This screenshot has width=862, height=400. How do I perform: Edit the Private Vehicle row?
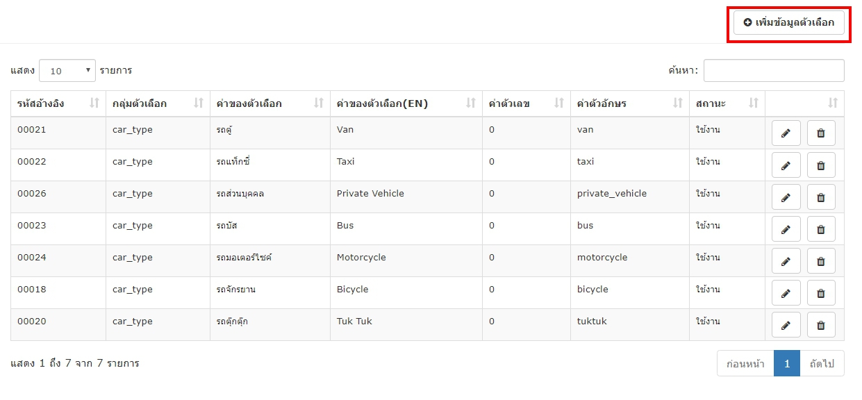[x=786, y=197]
